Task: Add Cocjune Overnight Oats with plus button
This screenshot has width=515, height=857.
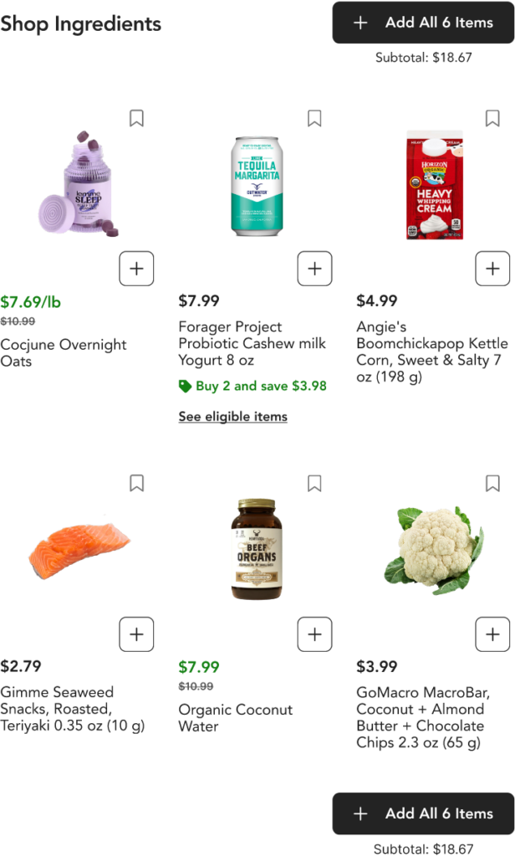Action: [136, 269]
